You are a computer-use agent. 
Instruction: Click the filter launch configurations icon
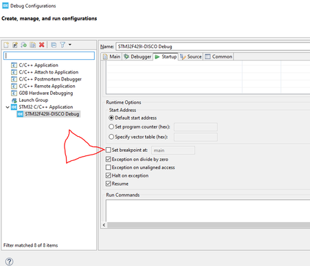pyautogui.click(x=63, y=45)
